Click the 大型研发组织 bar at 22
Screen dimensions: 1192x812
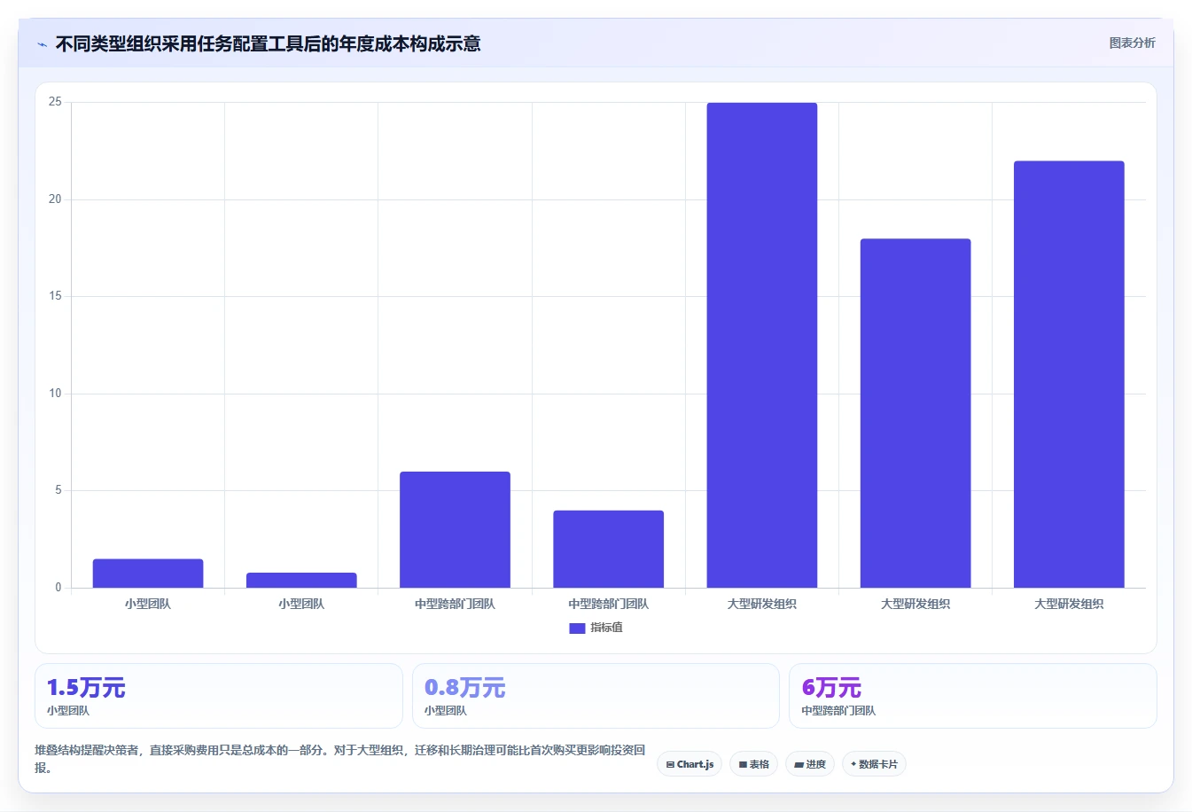(1069, 374)
